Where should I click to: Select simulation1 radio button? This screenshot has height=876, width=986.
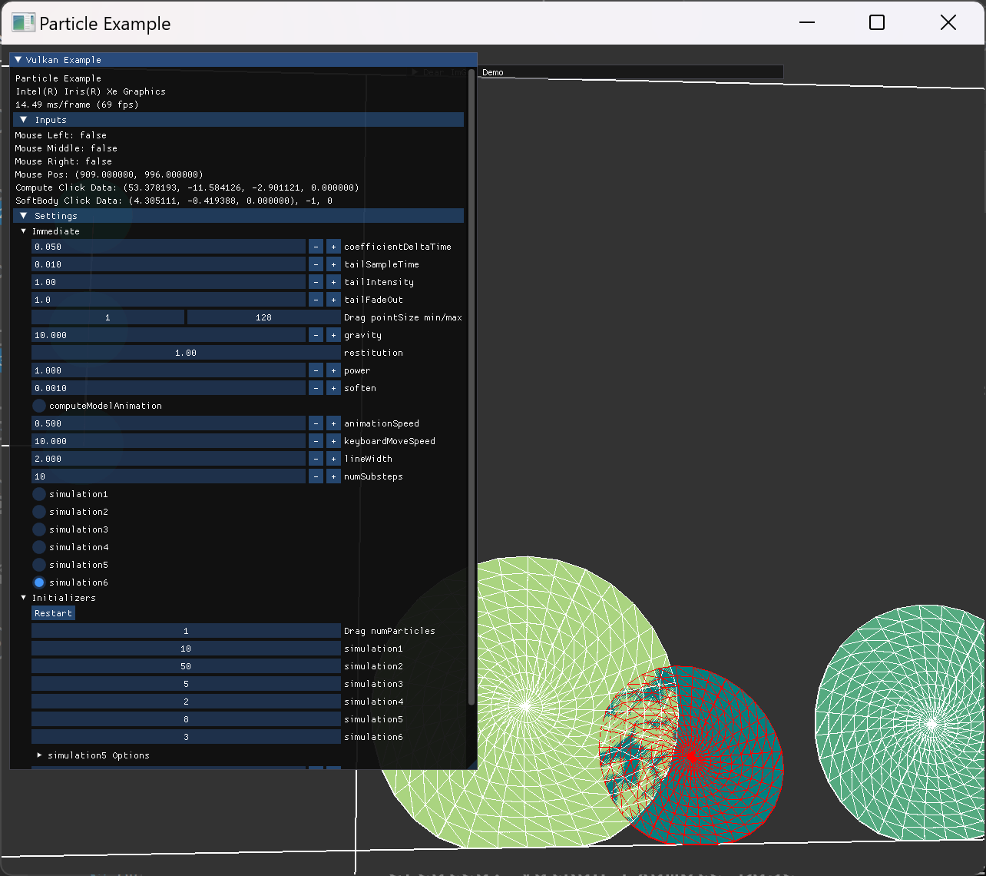[x=39, y=494]
